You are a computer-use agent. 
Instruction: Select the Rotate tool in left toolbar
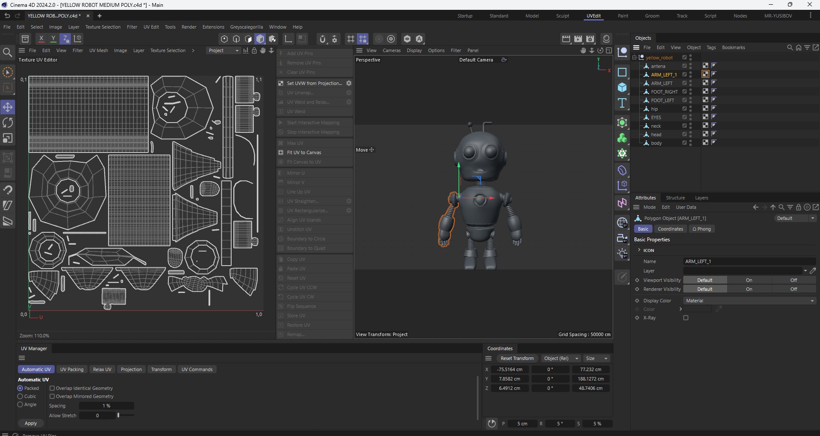click(x=8, y=123)
